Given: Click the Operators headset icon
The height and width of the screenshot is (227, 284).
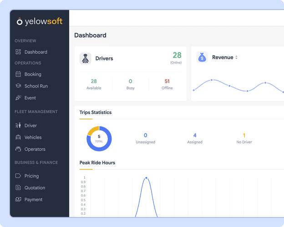Looking at the screenshot, I should point(18,149).
